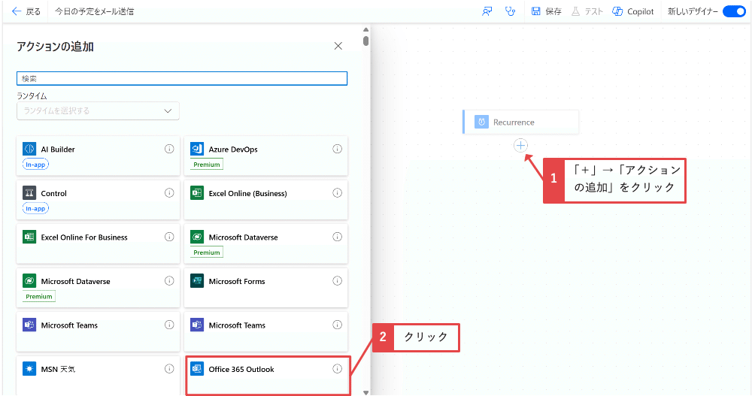
Task: Show info for right-column Microsoft Dataverse
Action: [x=337, y=237]
